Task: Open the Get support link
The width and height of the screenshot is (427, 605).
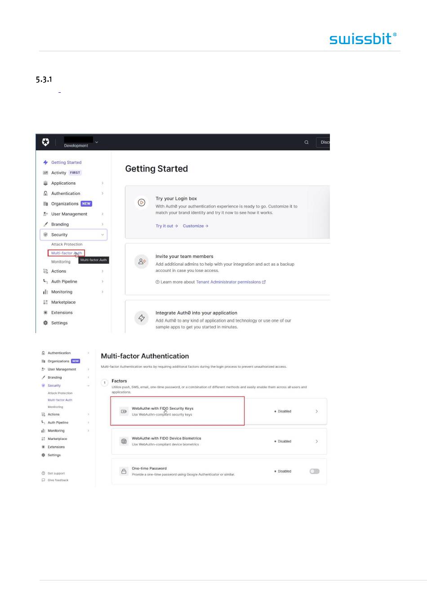Action: point(56,473)
